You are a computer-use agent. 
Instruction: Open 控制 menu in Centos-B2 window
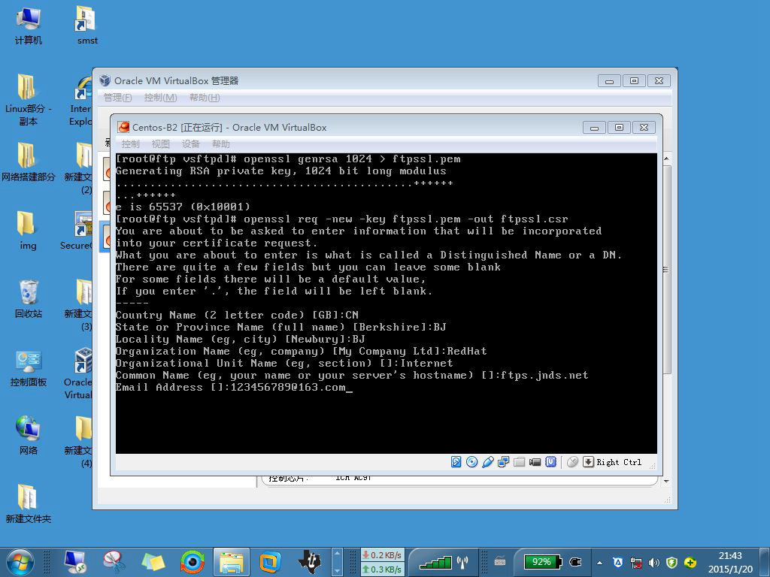[130, 143]
